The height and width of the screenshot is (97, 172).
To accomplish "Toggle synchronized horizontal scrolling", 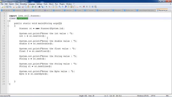I will tap(56, 7).
